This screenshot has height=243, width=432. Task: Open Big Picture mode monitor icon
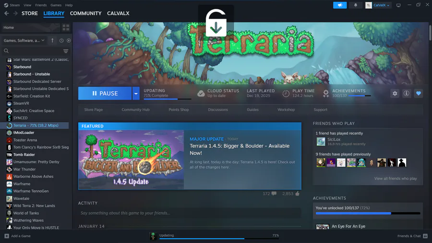point(398,5)
